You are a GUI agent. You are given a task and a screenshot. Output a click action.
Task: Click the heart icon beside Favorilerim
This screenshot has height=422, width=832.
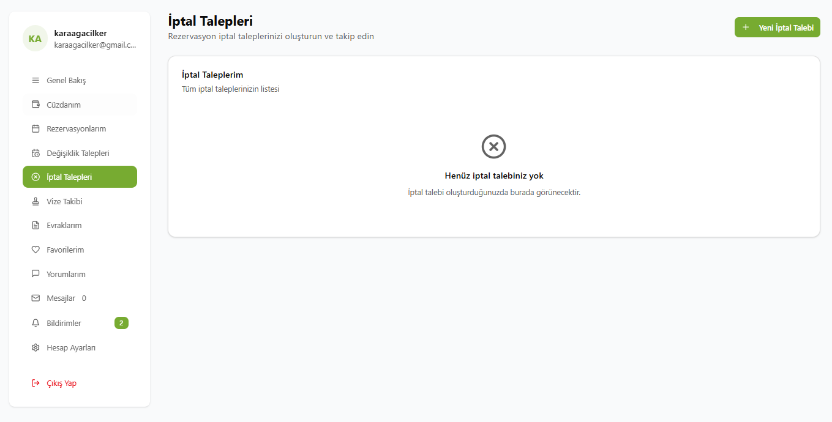click(x=36, y=250)
